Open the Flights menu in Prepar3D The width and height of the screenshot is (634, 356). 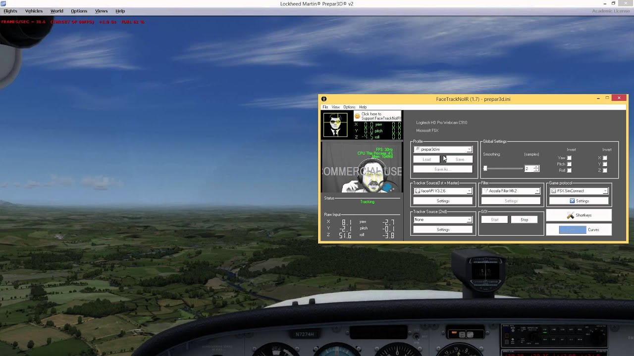coord(10,11)
